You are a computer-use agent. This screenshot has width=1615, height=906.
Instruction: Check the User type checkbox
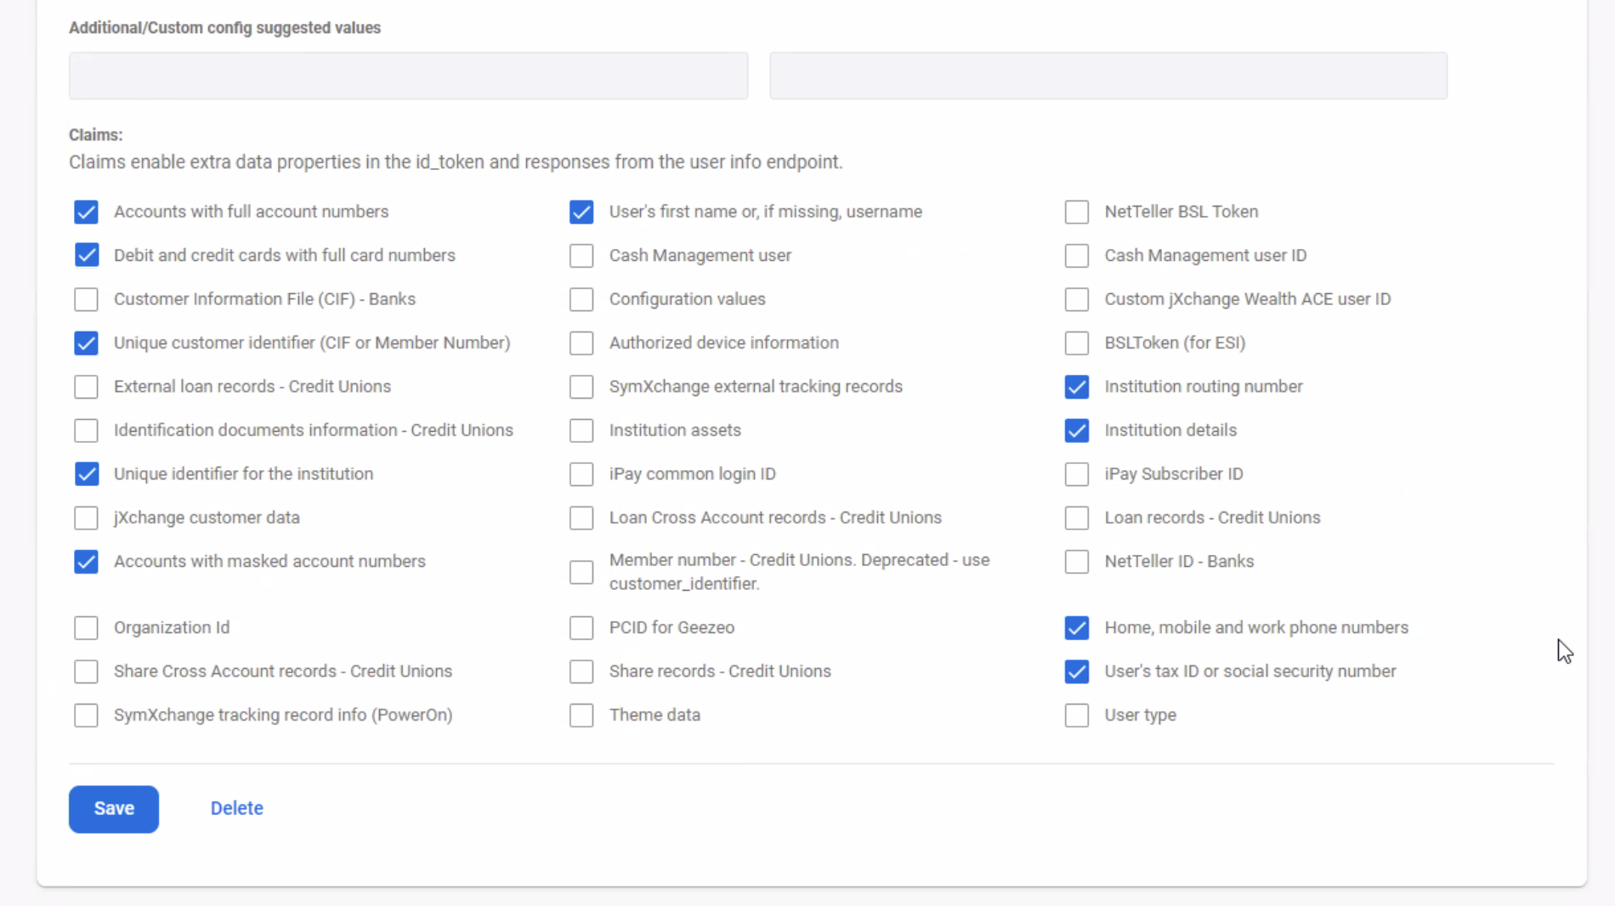tap(1077, 716)
